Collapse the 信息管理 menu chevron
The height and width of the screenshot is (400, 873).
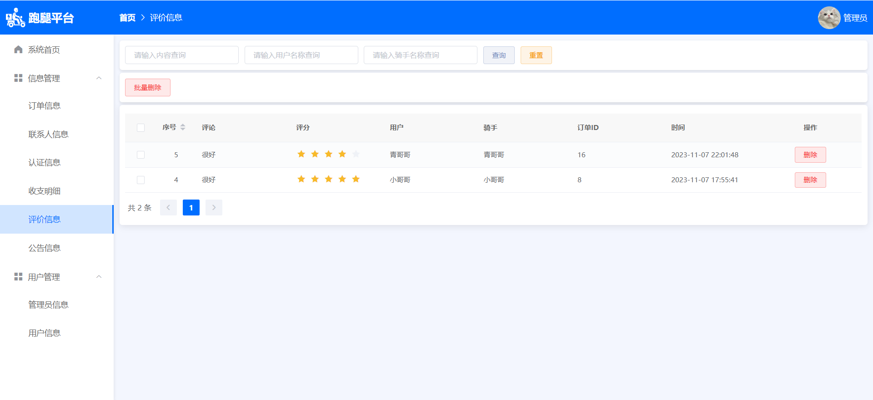coord(99,78)
